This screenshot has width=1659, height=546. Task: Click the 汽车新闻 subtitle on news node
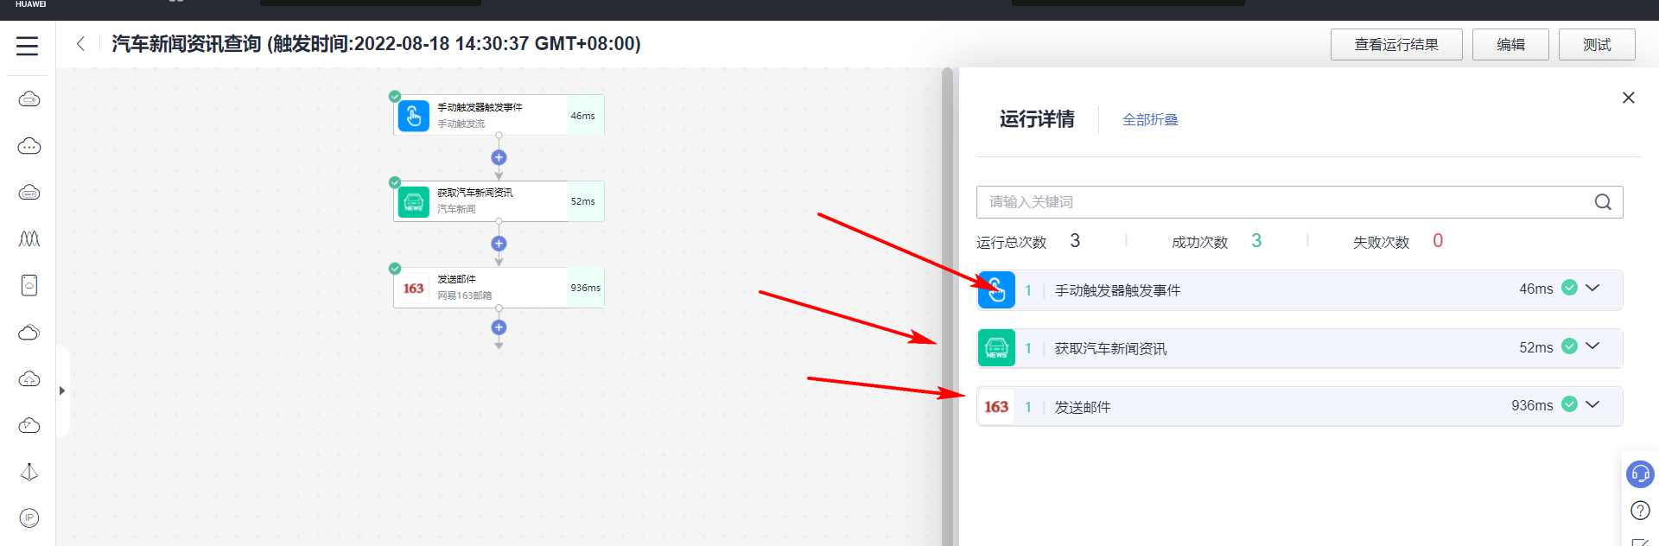[x=456, y=209]
